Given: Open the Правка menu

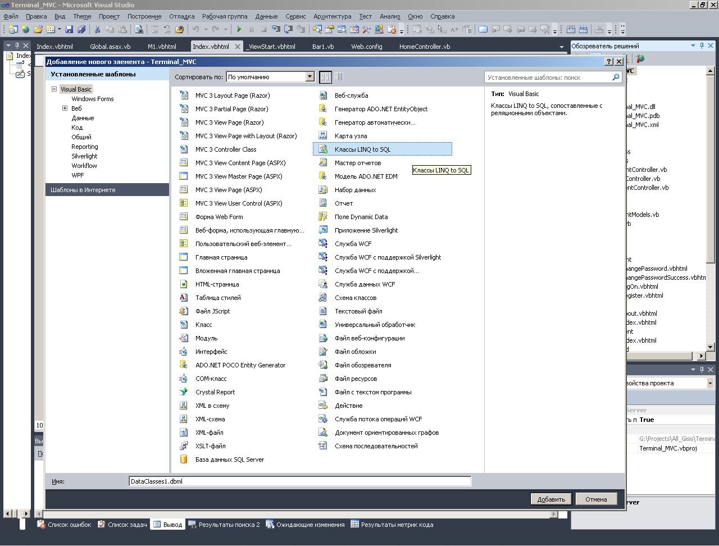Looking at the screenshot, I should (x=37, y=16).
